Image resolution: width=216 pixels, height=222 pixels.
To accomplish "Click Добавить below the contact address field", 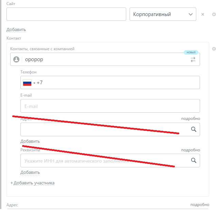I will coord(30,141).
